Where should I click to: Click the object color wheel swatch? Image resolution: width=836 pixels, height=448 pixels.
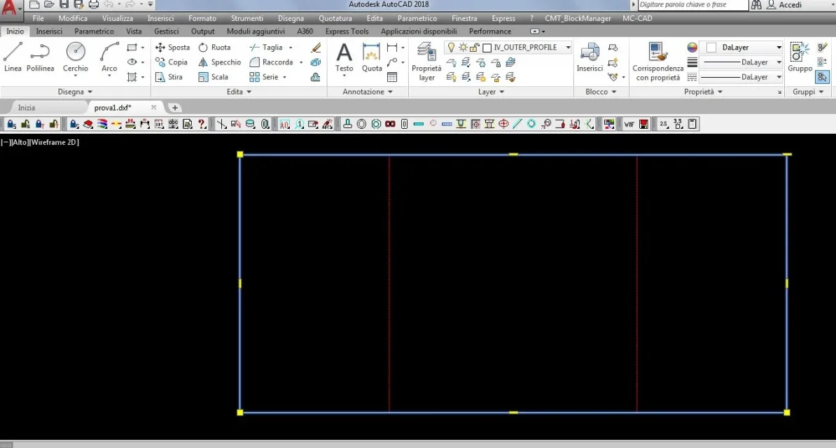[x=692, y=48]
